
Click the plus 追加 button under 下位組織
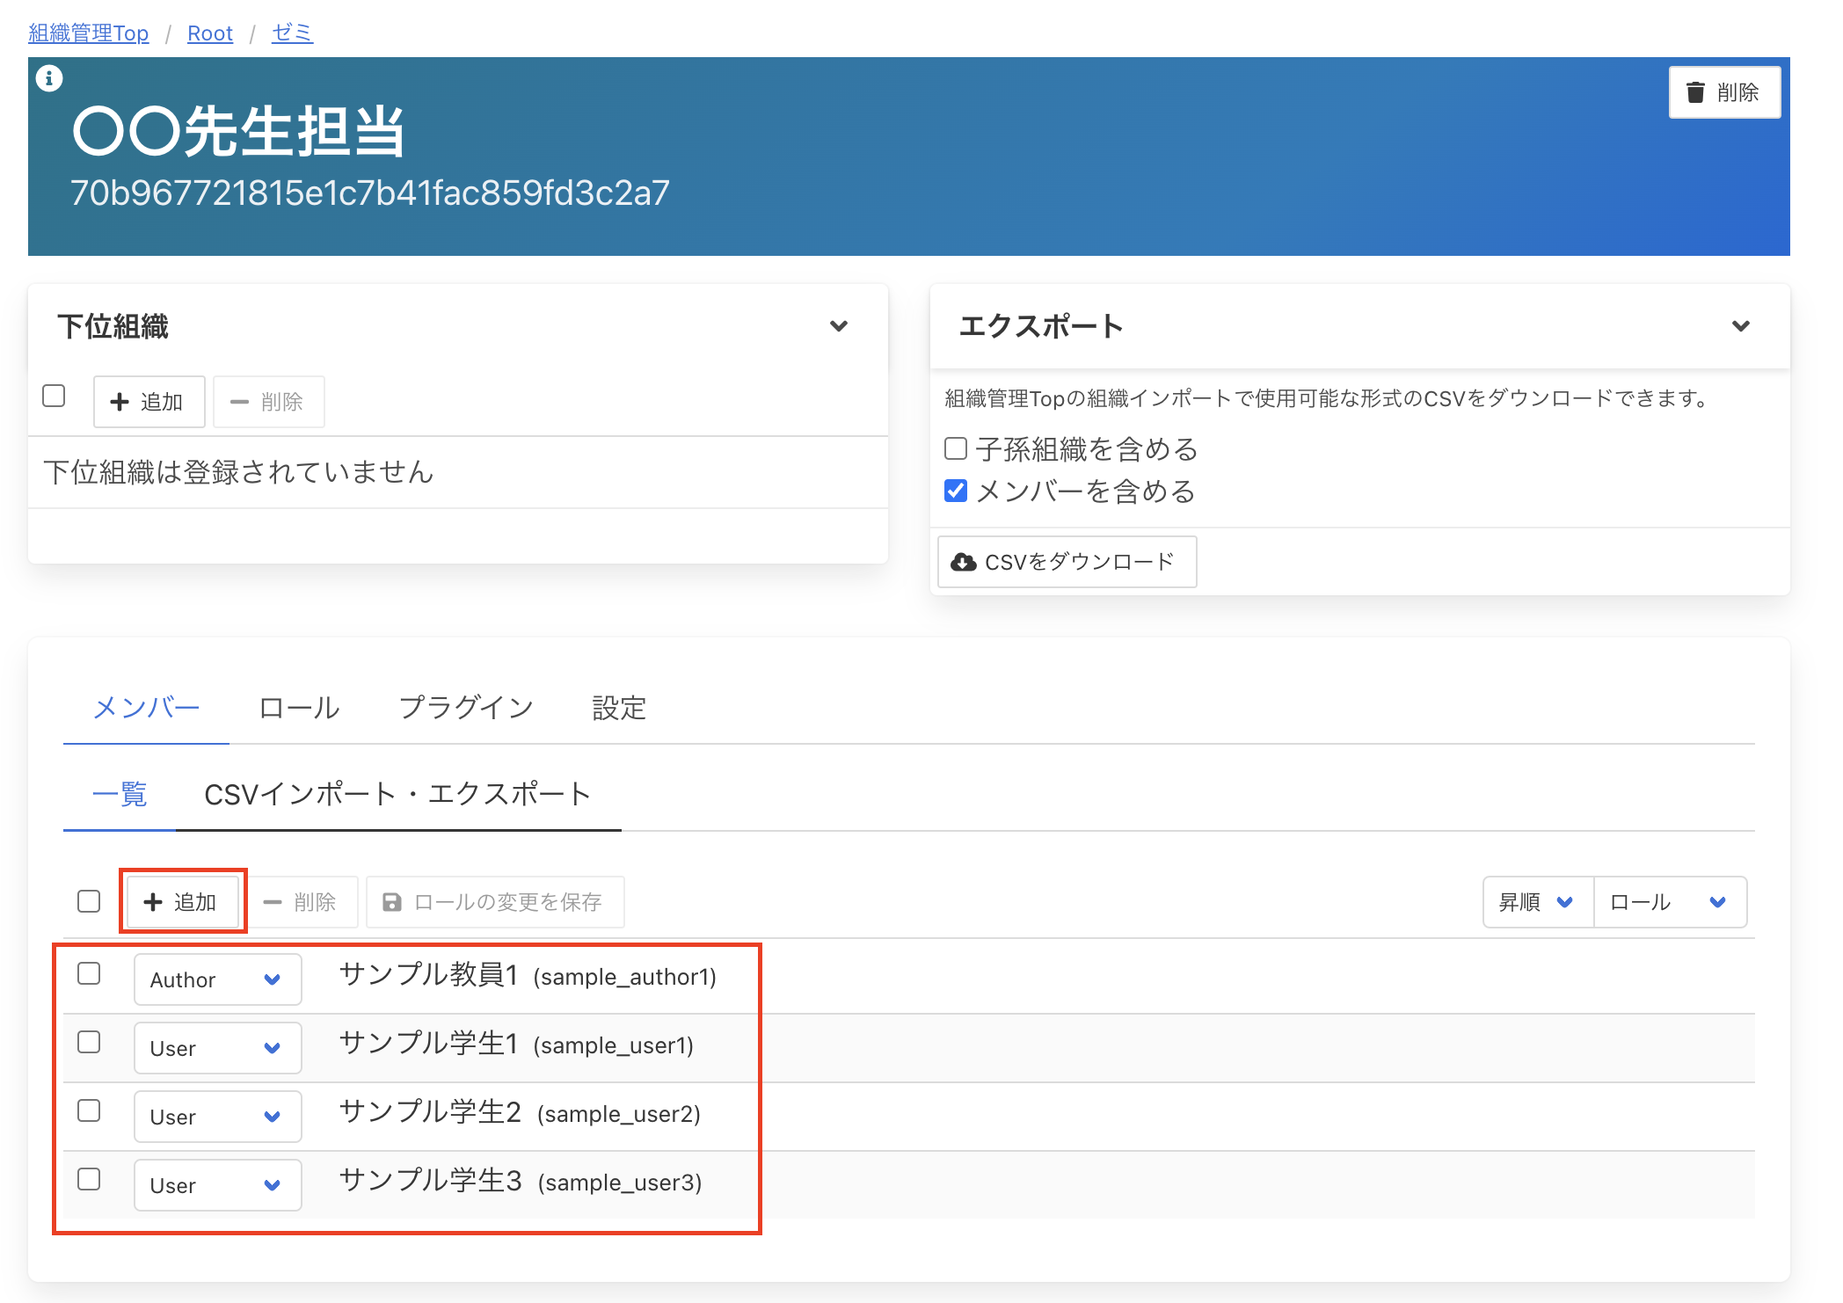point(149,402)
